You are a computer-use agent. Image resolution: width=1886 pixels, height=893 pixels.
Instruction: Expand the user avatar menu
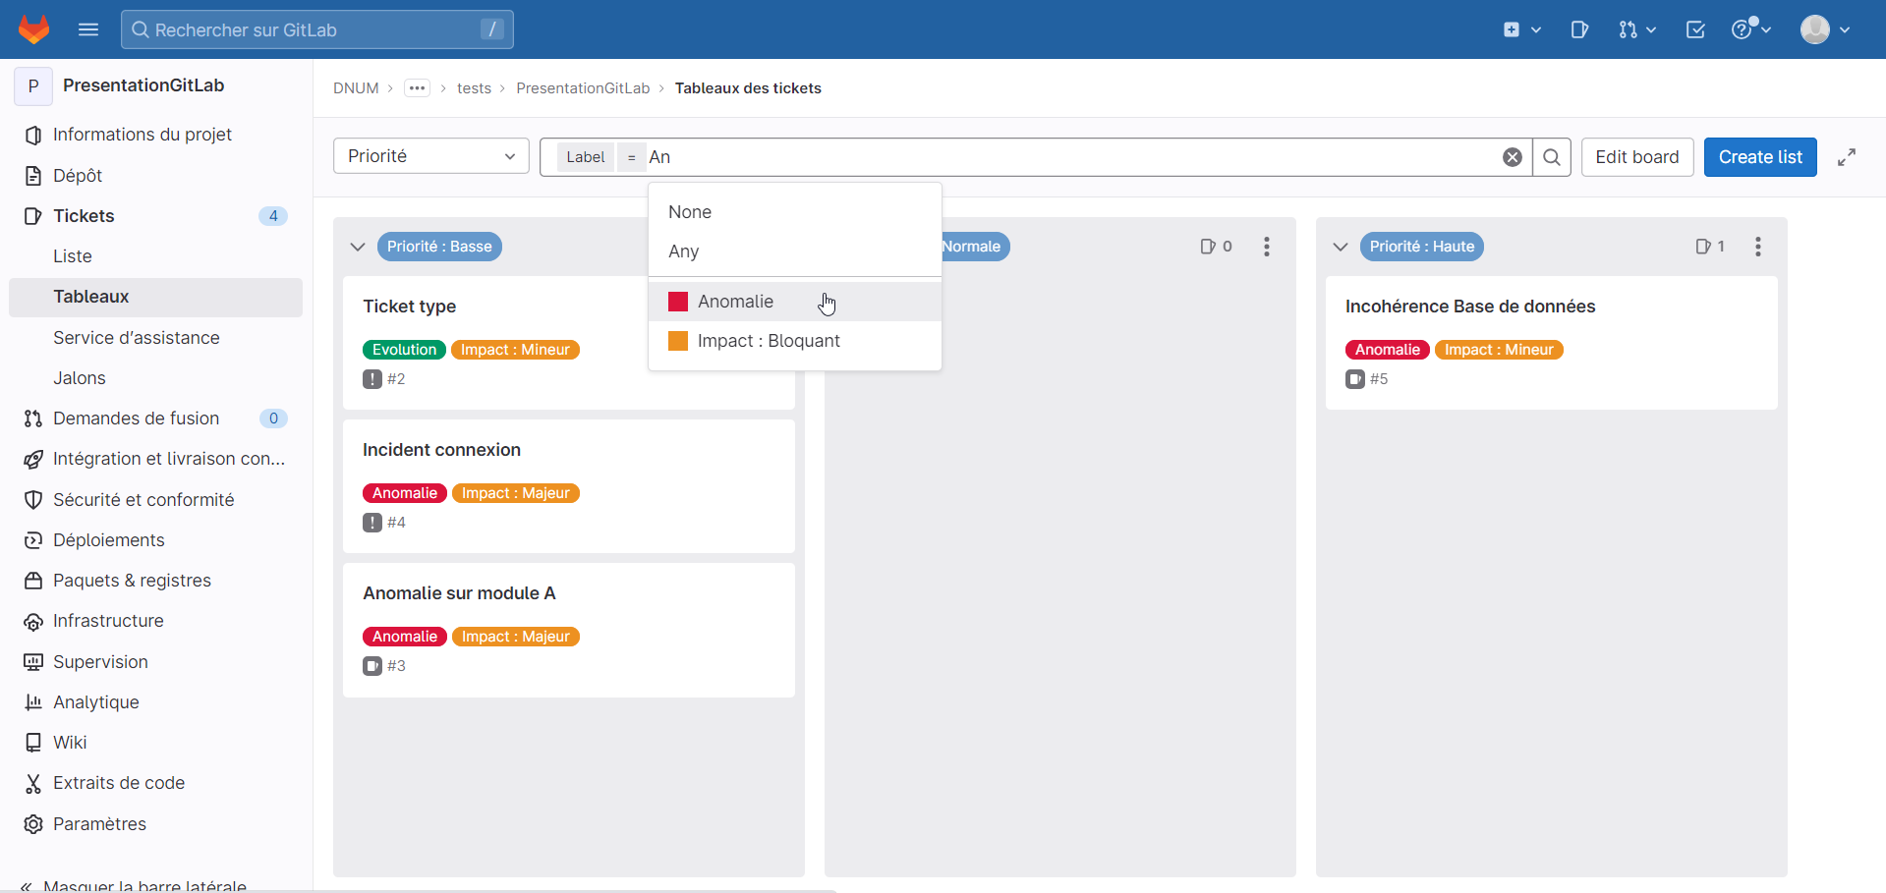point(1824,29)
